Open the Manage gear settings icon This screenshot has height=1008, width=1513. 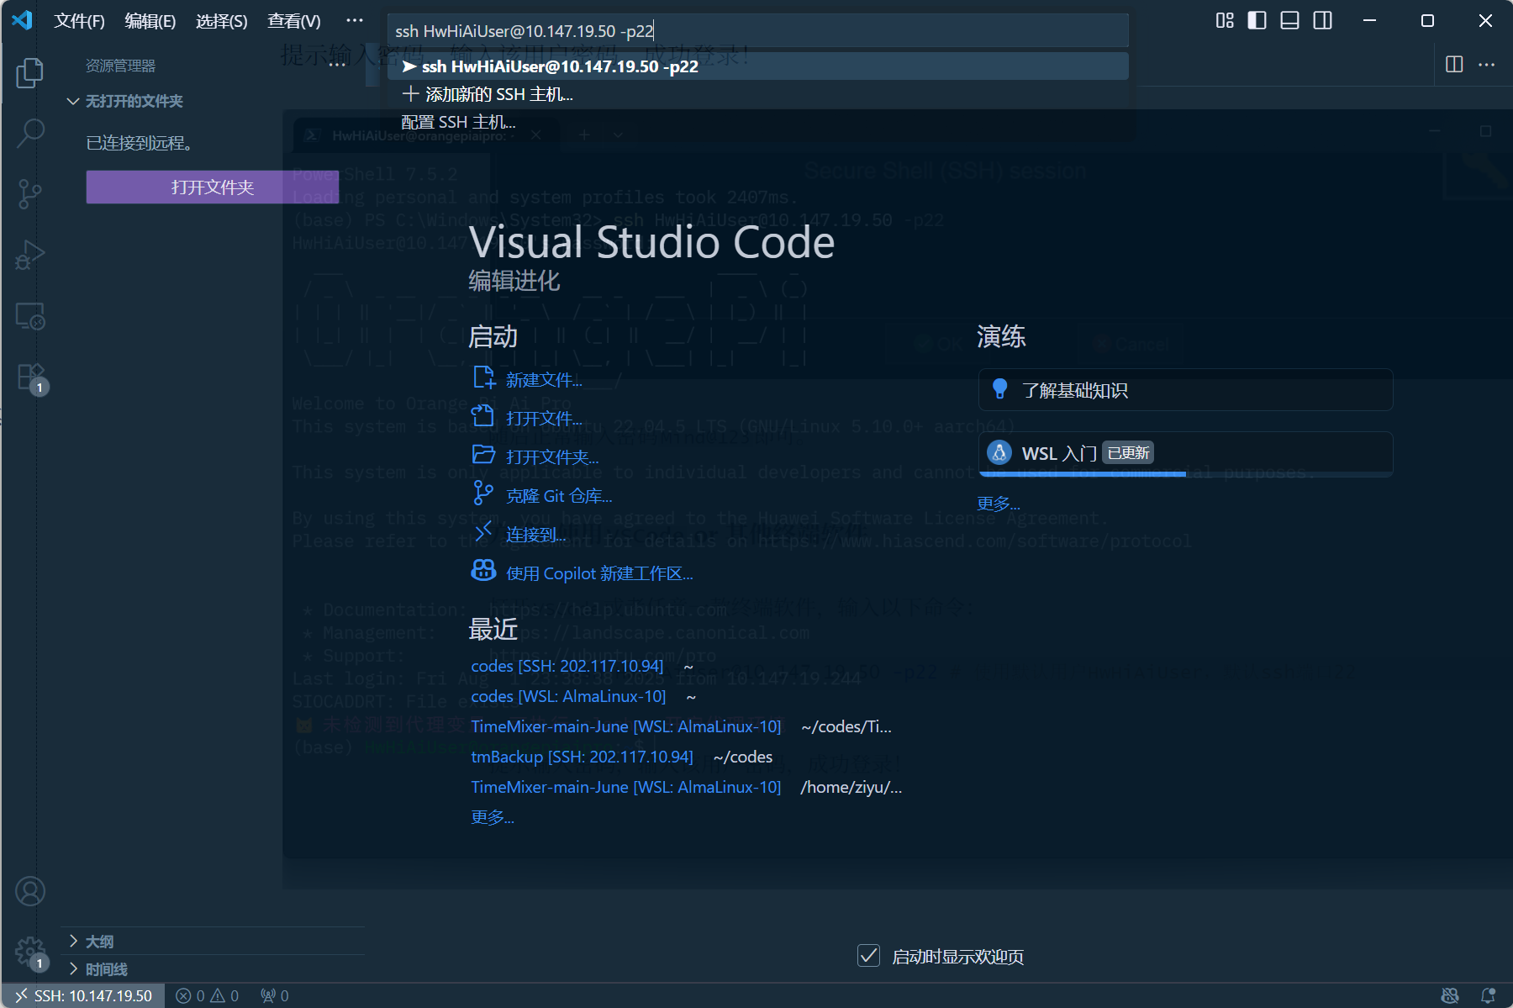(30, 952)
